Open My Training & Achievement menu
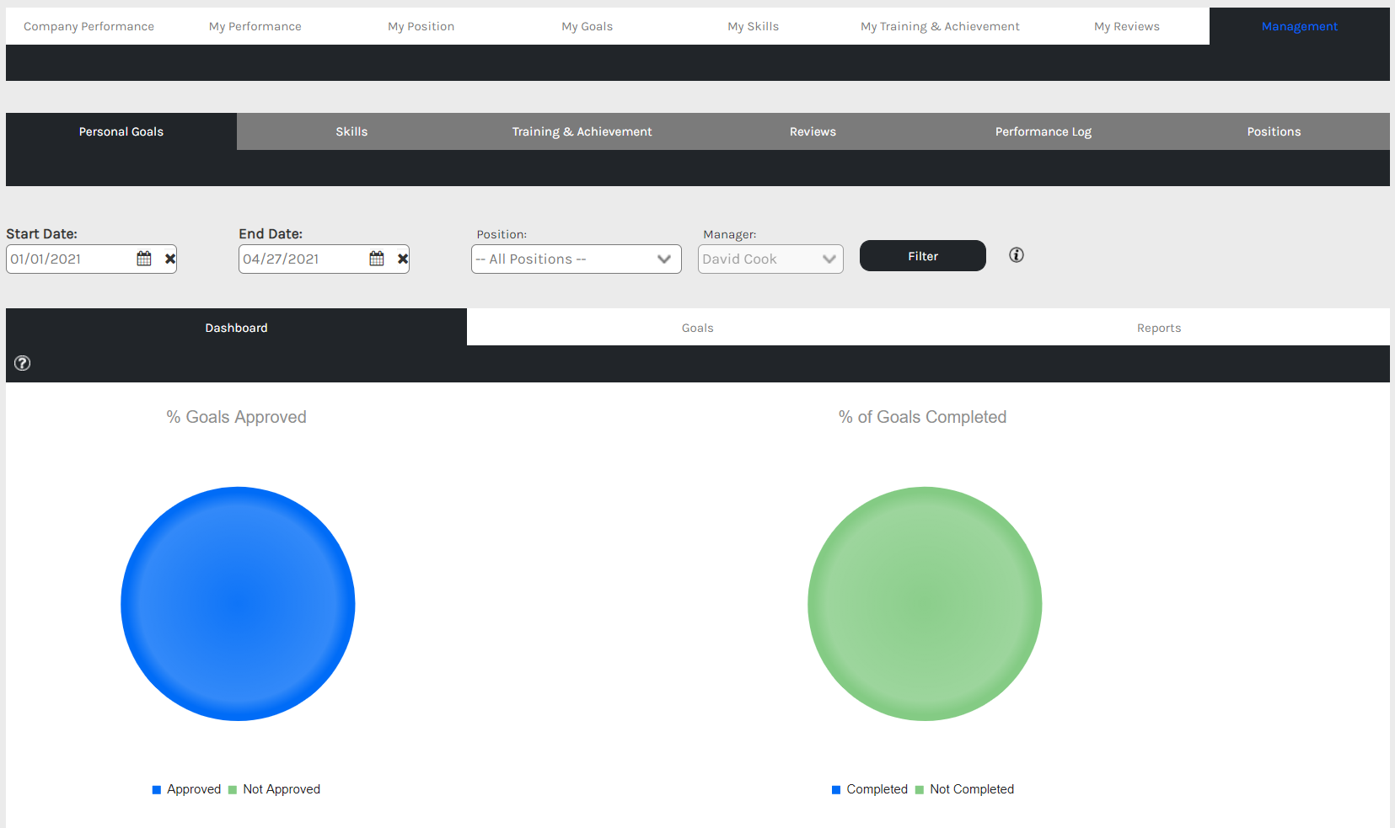This screenshot has width=1395, height=828. pyautogui.click(x=940, y=26)
